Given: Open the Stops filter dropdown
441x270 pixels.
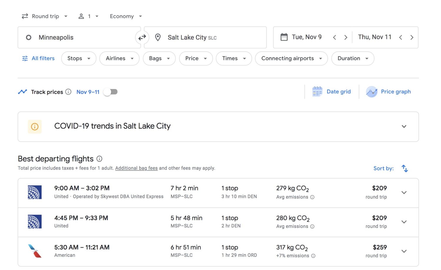Looking at the screenshot, I should pyautogui.click(x=78, y=58).
